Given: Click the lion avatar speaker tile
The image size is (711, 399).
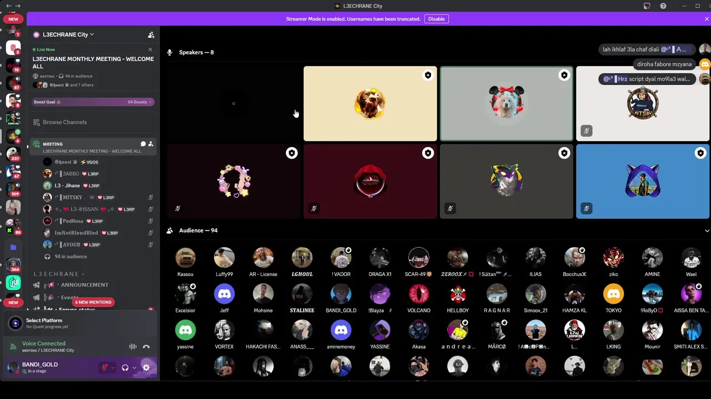Looking at the screenshot, I should pos(370,104).
